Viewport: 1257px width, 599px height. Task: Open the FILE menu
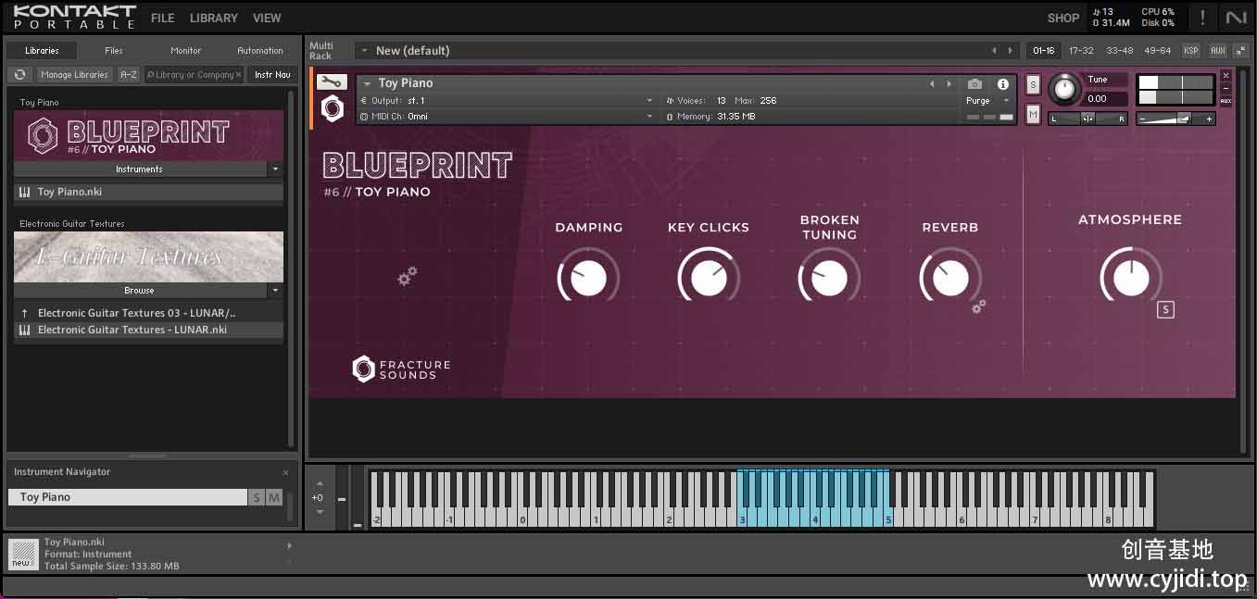pos(162,18)
